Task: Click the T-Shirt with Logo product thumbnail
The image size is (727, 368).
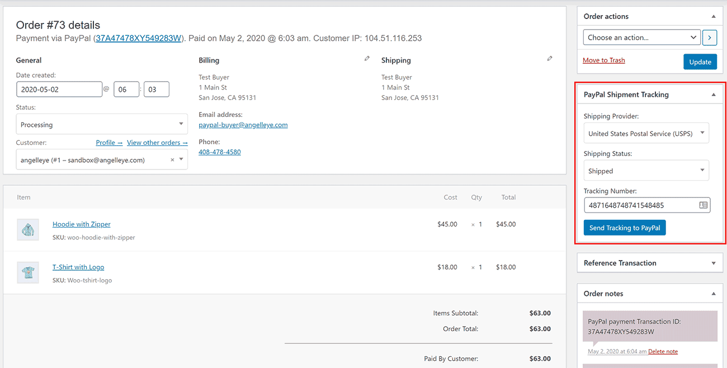Action: click(28, 272)
